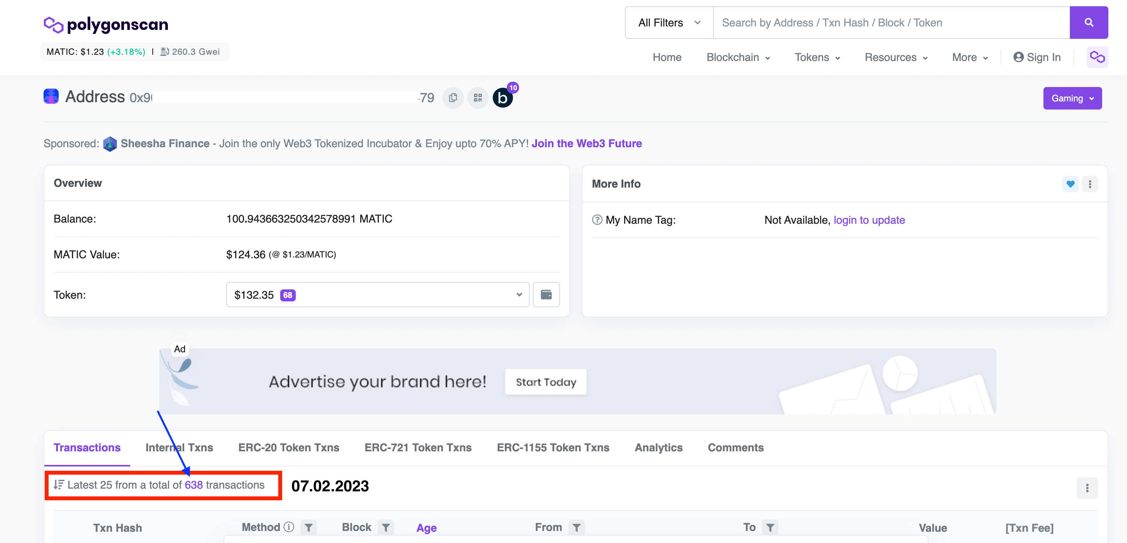
Task: Copy the address to clipboard
Action: click(x=453, y=97)
